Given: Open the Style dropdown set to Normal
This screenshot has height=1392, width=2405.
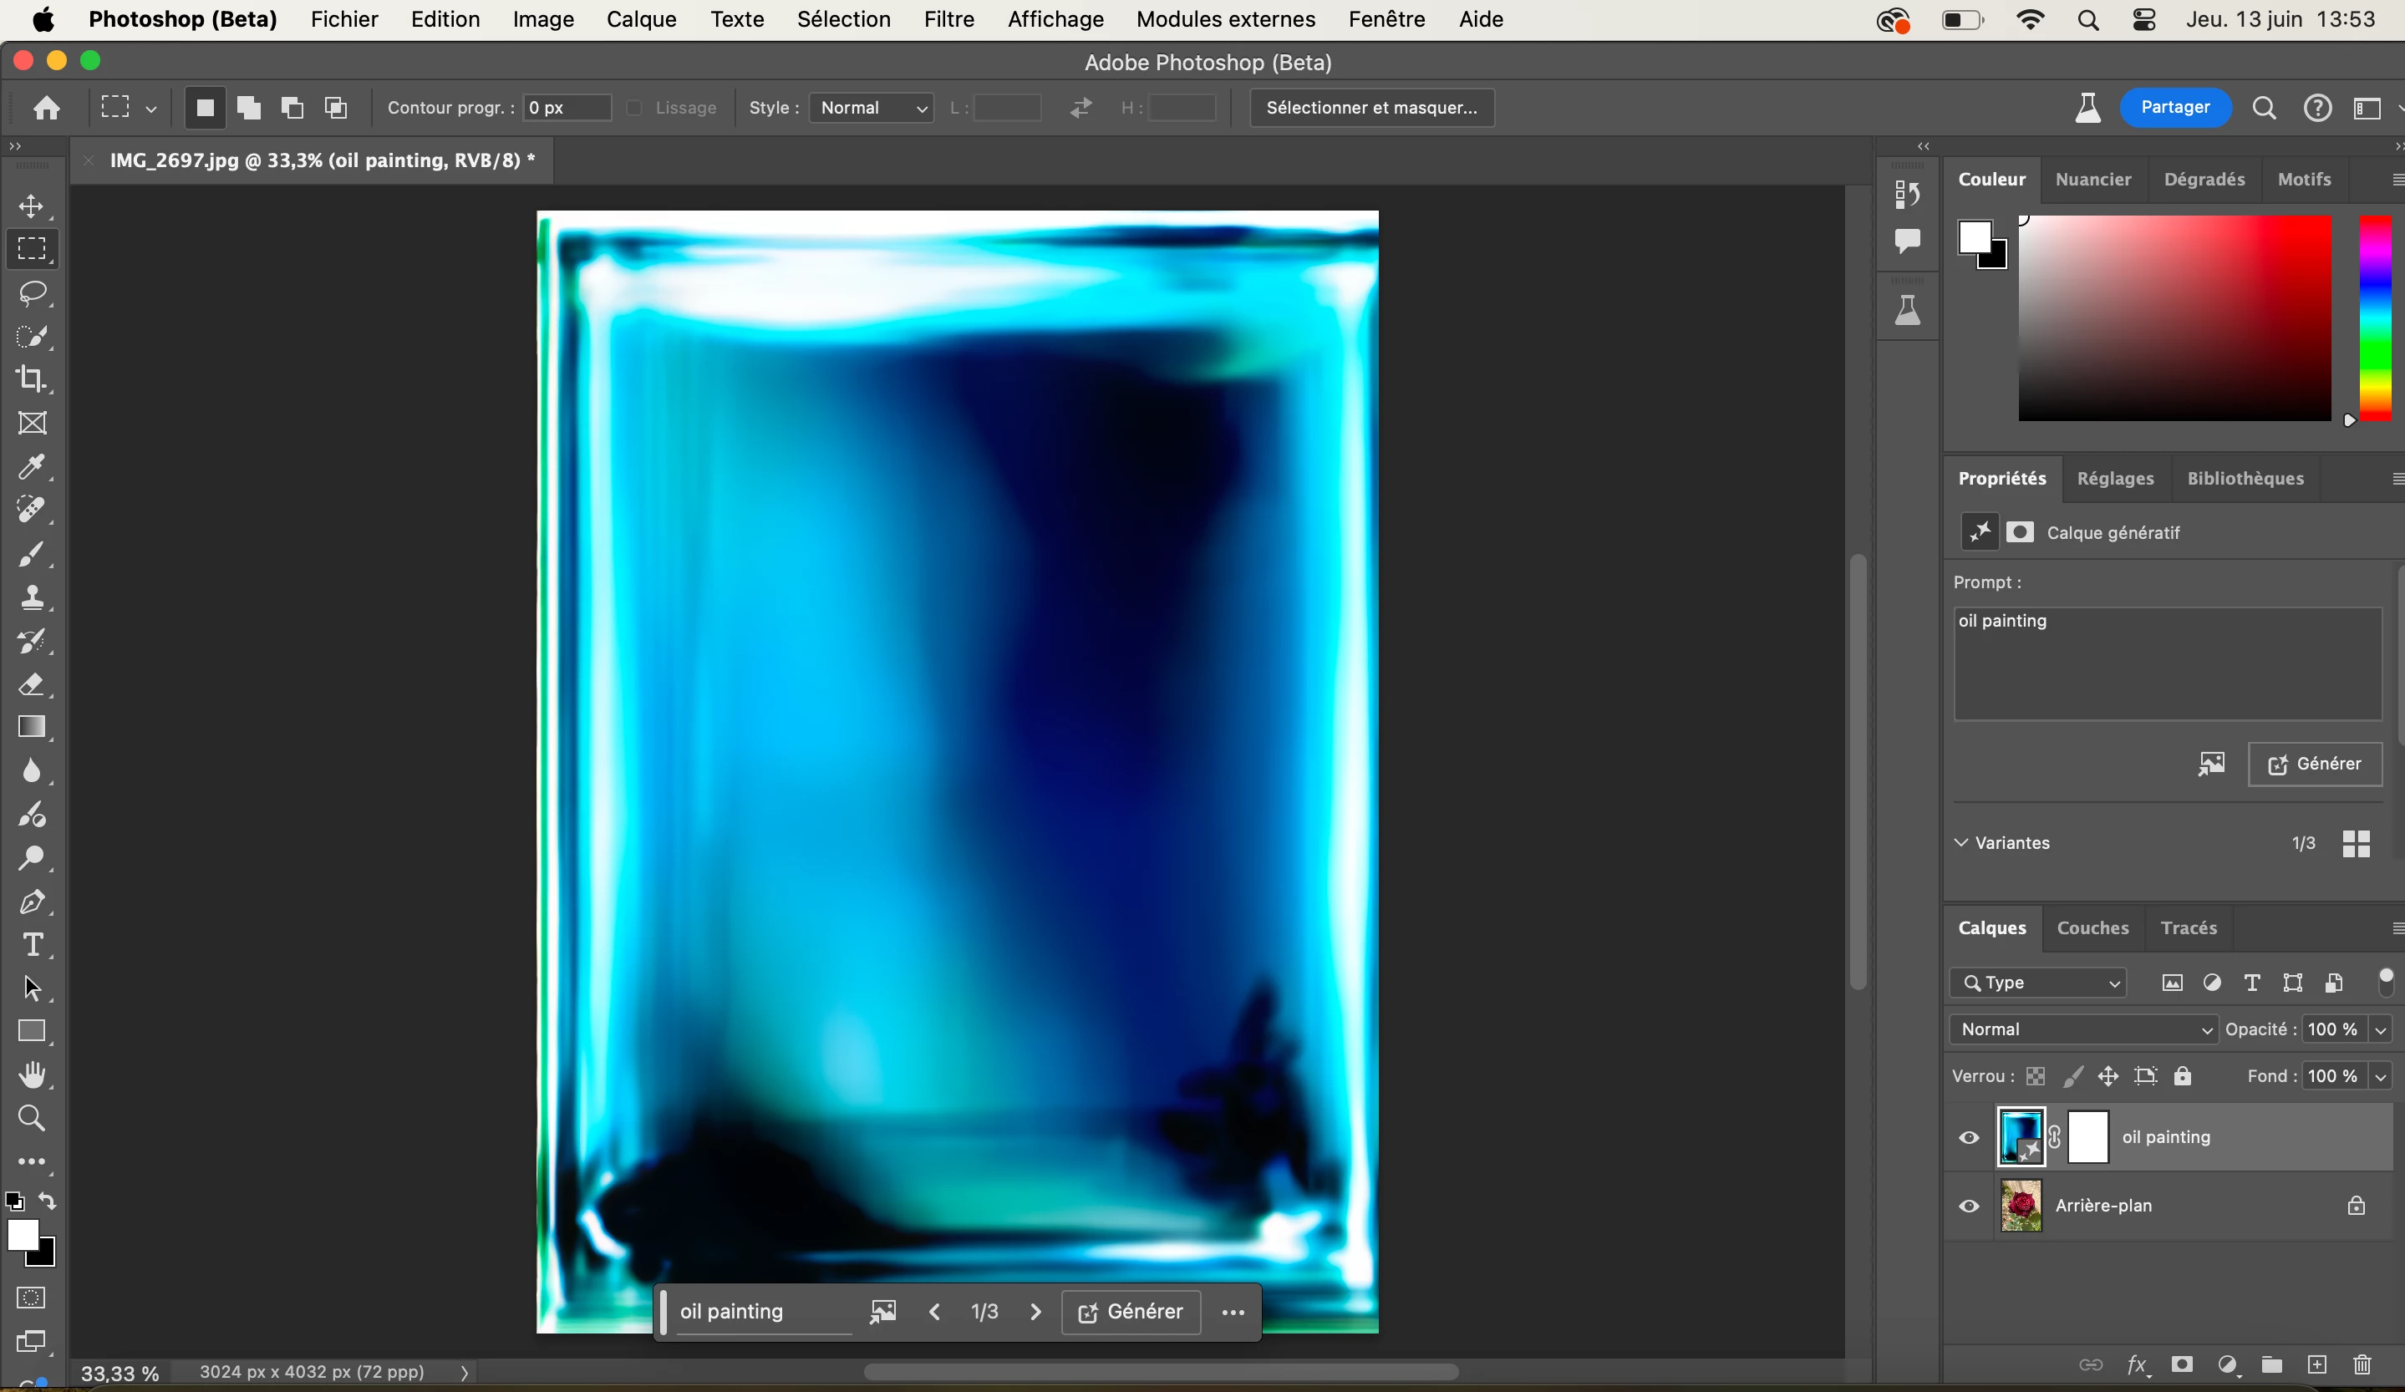Looking at the screenshot, I should (871, 108).
